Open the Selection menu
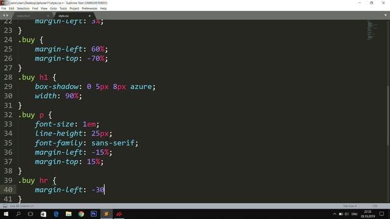 [23, 9]
